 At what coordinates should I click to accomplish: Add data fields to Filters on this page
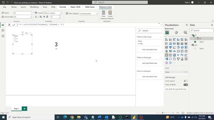149,63
